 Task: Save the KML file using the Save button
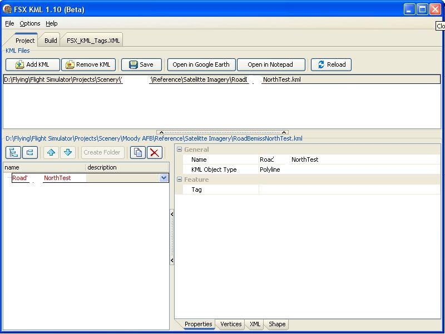tap(141, 64)
